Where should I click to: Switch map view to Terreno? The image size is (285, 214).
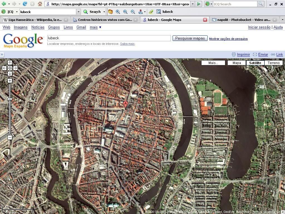pos(273,63)
